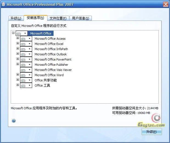This screenshot has height=143, width=170.
Task: Open help via the blue question icon
Action: (x=14, y=121)
